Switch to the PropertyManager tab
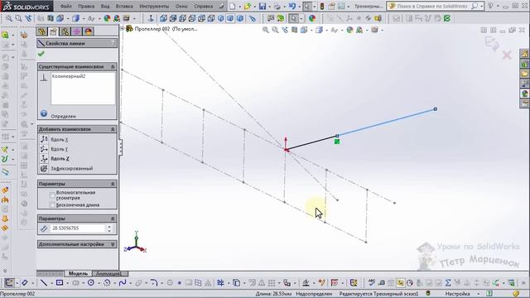 coord(53,31)
